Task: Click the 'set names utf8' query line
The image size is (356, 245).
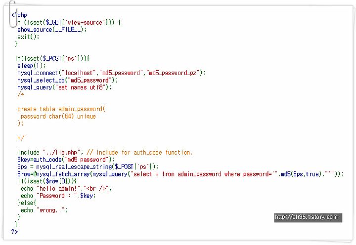Action: point(64,87)
